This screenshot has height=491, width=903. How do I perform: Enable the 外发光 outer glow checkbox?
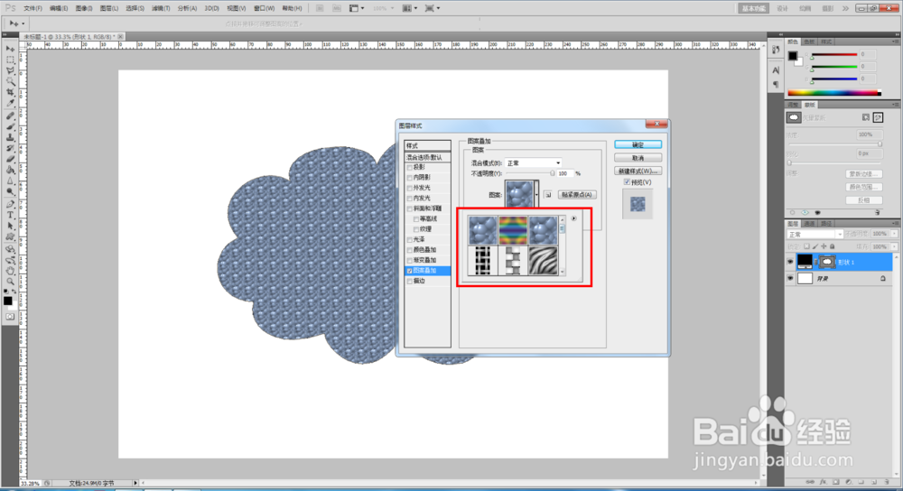409,189
